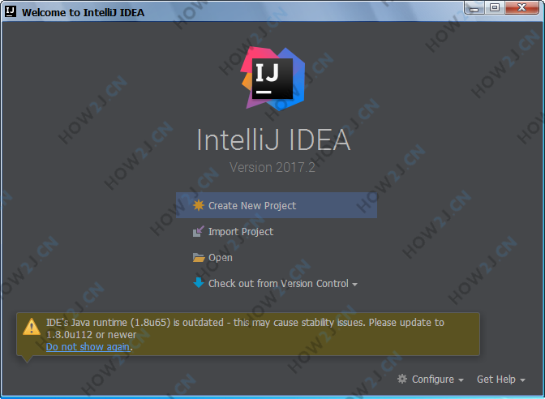Image resolution: width=545 pixels, height=399 pixels.
Task: Maximize the Welcome to IntelliJ IDEA window
Action: 495,7
